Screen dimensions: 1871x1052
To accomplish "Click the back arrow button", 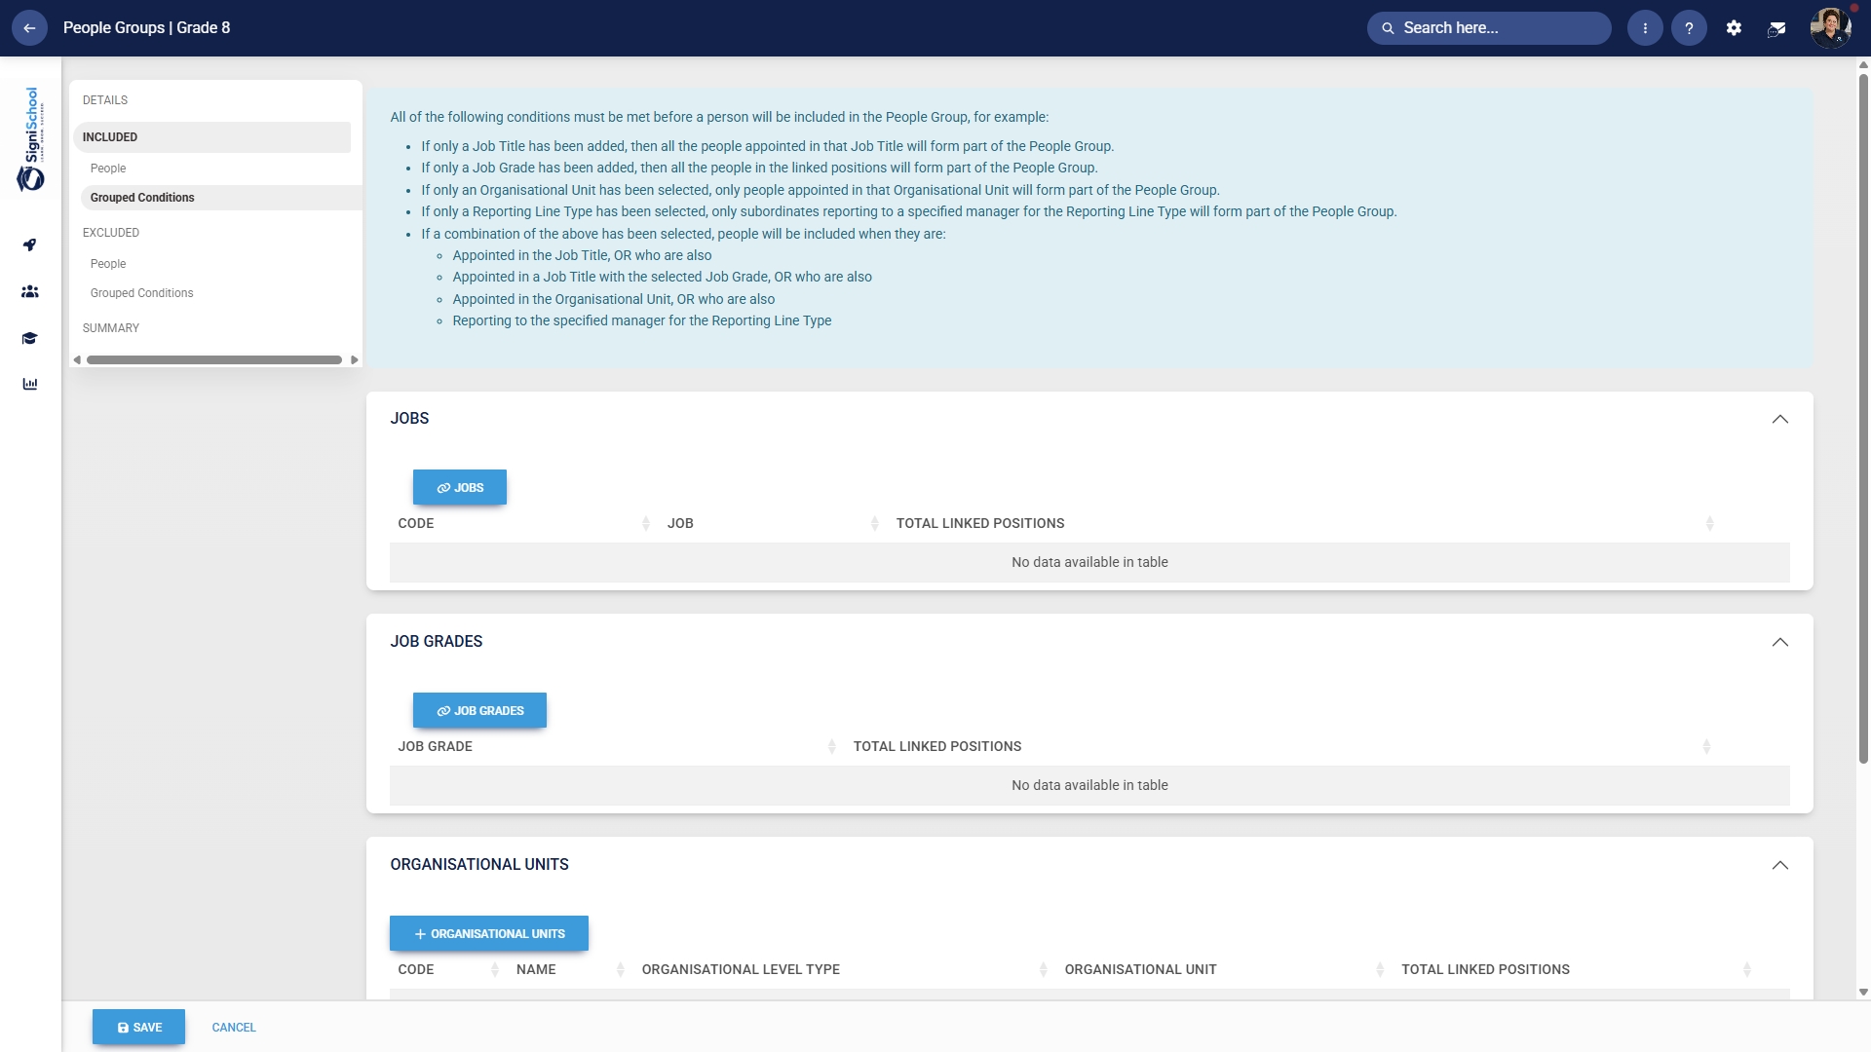I will [x=29, y=28].
